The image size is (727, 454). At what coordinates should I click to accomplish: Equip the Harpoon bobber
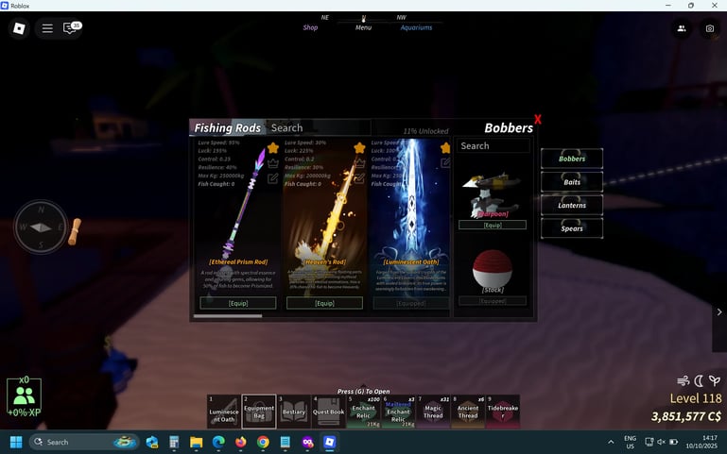[492, 225]
